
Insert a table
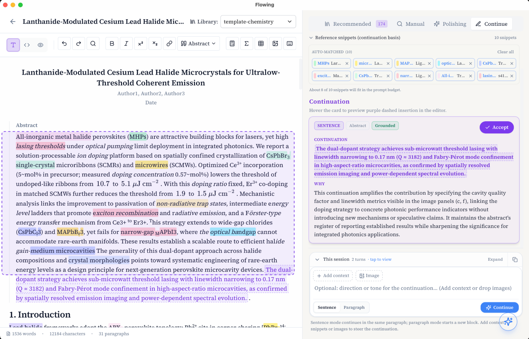[261, 44]
